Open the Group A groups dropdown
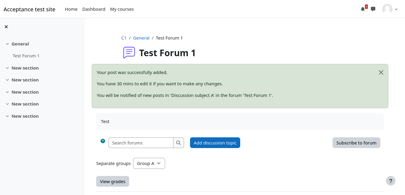This screenshot has width=405, height=195. coord(149,163)
